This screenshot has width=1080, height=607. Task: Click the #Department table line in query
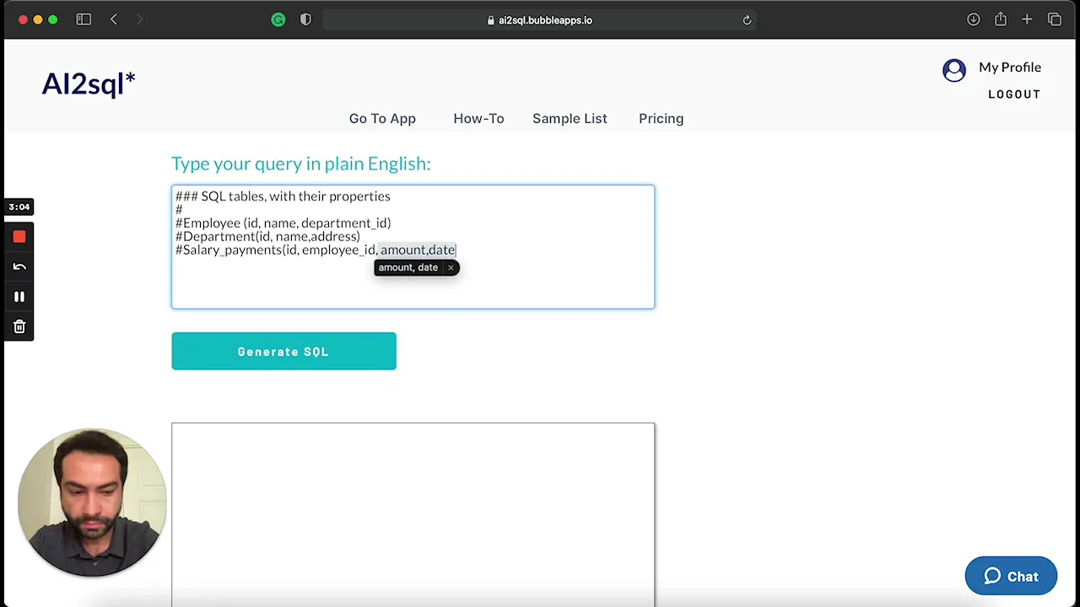[267, 237]
